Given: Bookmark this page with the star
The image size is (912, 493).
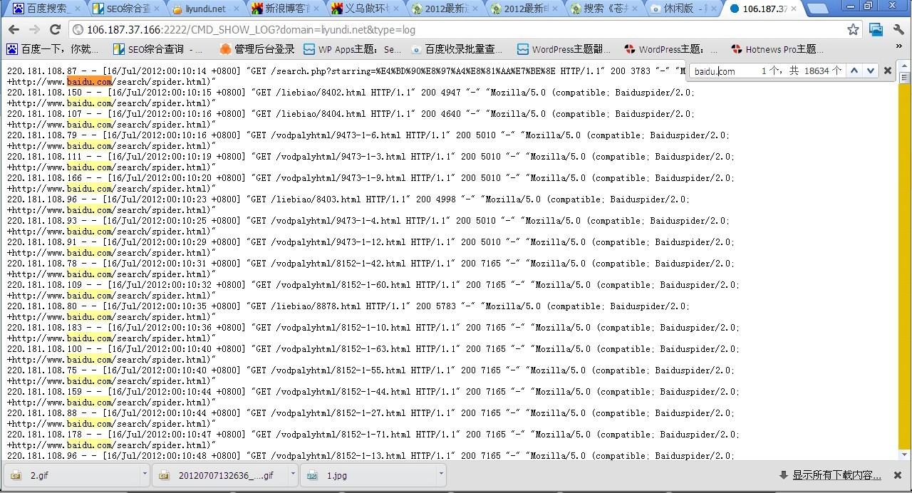Looking at the screenshot, I should click(853, 30).
